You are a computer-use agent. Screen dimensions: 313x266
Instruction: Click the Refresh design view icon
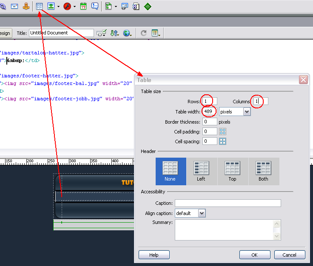click(x=144, y=33)
